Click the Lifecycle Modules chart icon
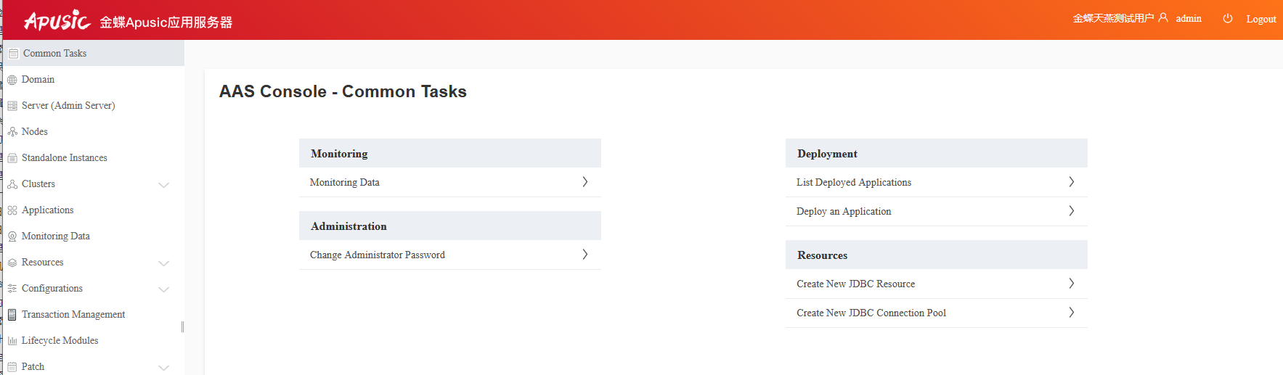Image resolution: width=1283 pixels, height=375 pixels. [x=12, y=341]
